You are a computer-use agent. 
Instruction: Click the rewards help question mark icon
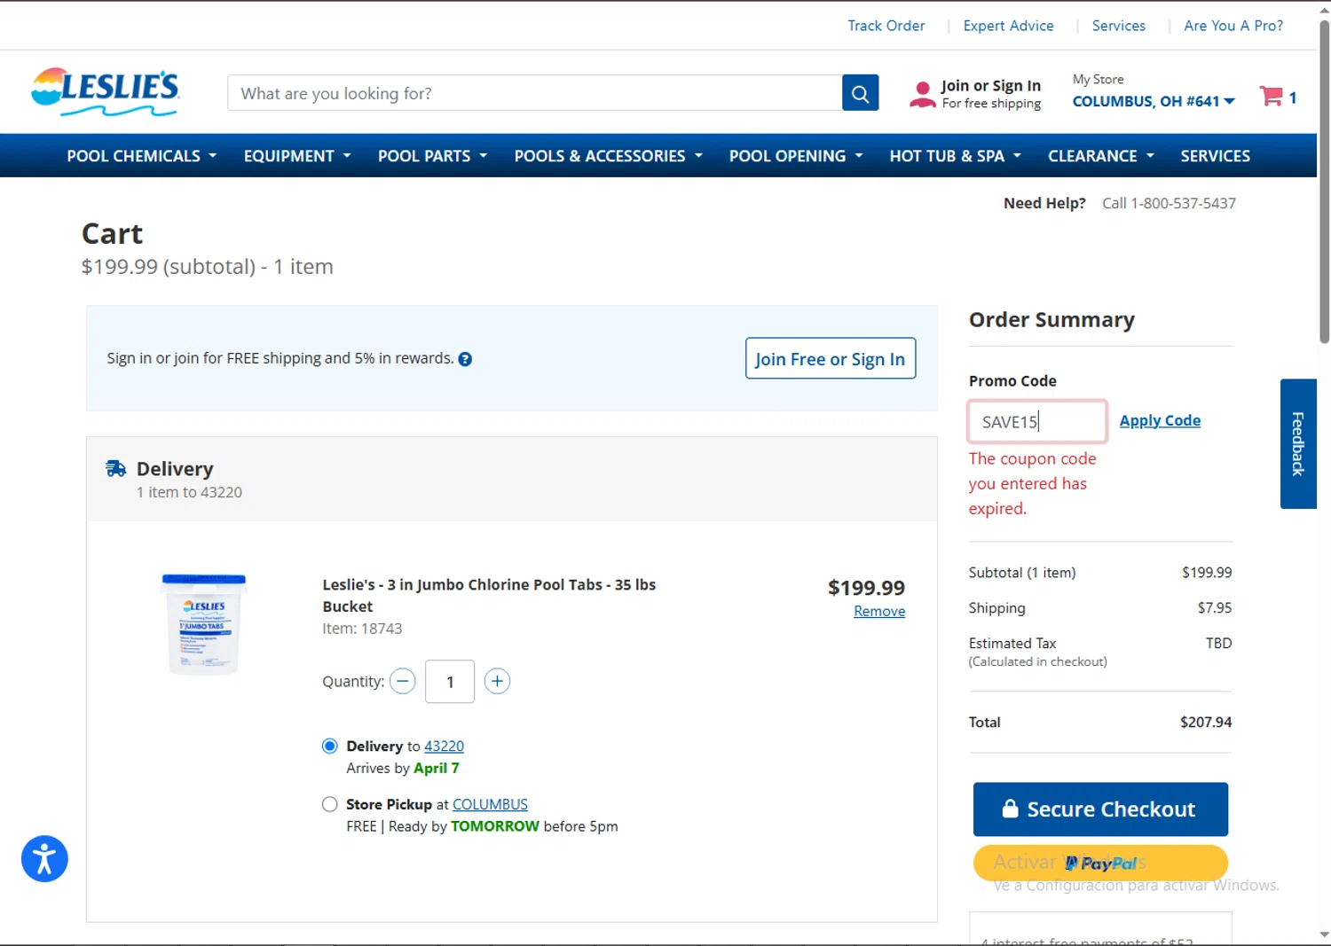[465, 359]
